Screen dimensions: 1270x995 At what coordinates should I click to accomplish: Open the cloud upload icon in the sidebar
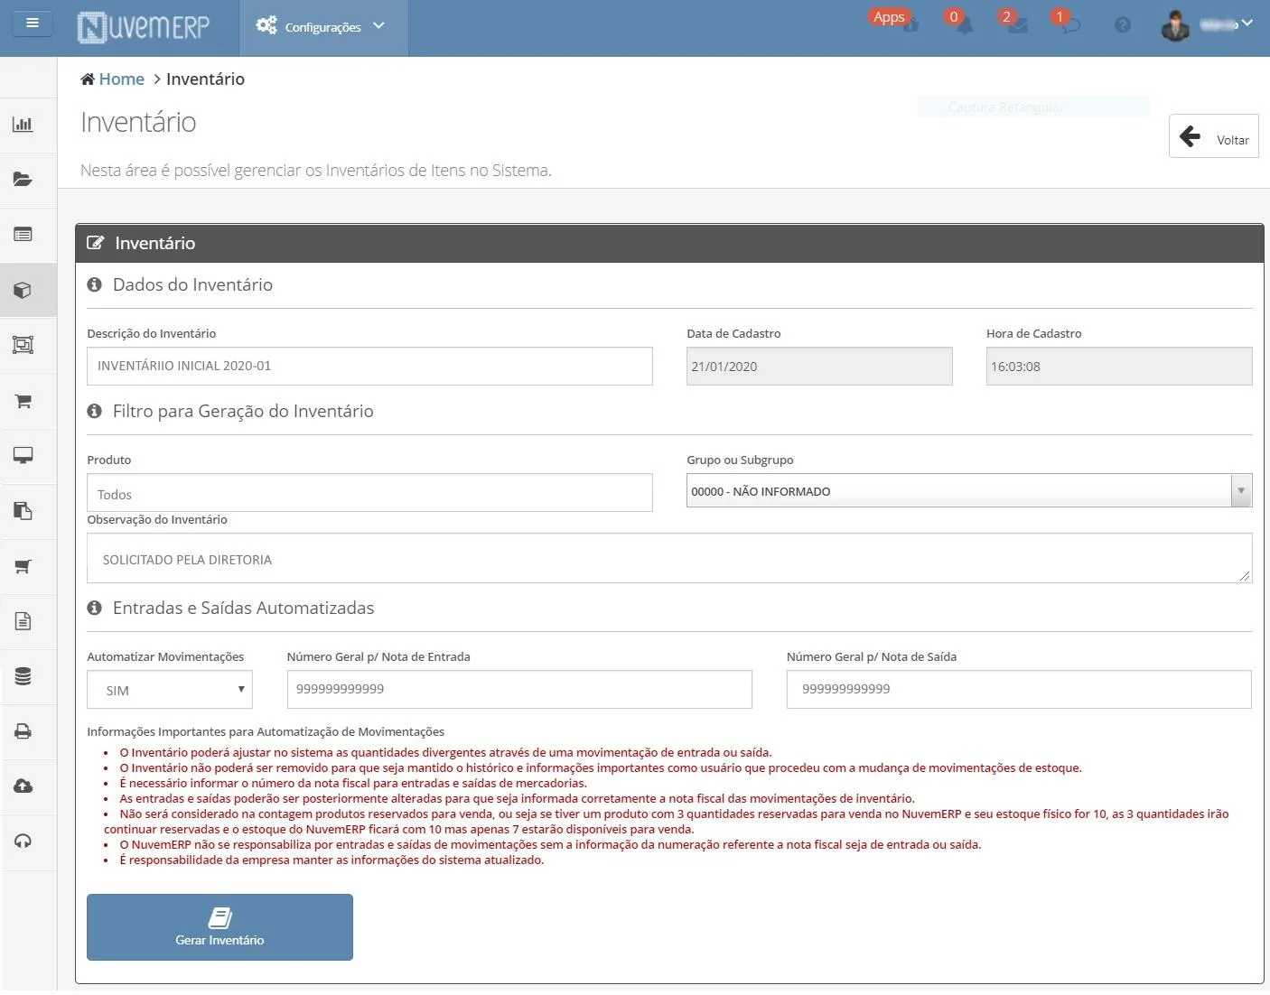tap(23, 786)
